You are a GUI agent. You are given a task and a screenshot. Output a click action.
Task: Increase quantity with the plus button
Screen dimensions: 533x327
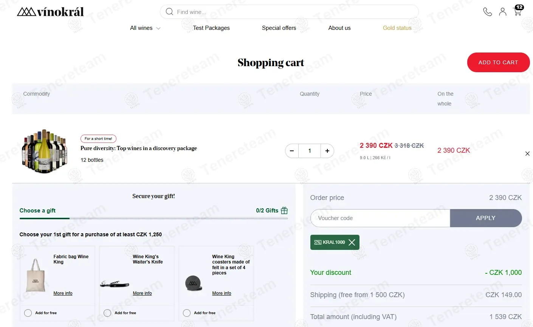click(x=327, y=151)
